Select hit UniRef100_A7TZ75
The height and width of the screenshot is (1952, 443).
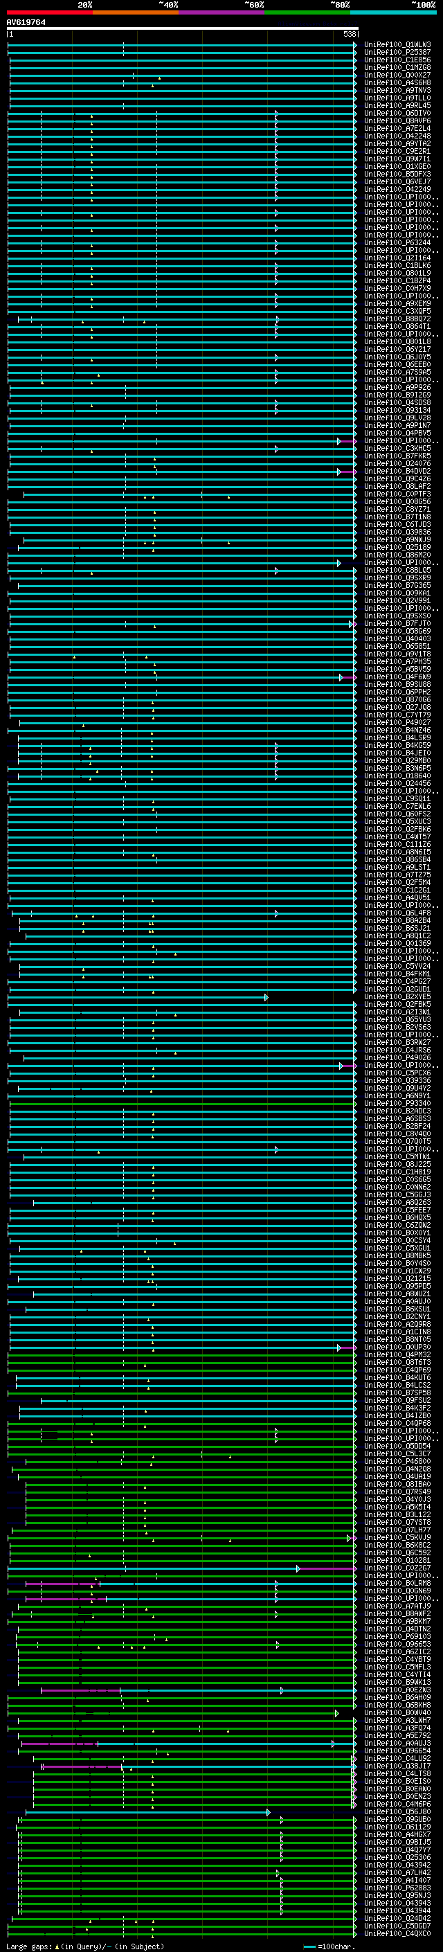pos(397,875)
